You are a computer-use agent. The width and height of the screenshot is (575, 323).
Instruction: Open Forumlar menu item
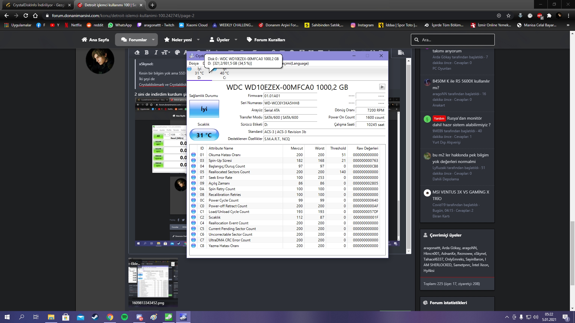click(134, 40)
